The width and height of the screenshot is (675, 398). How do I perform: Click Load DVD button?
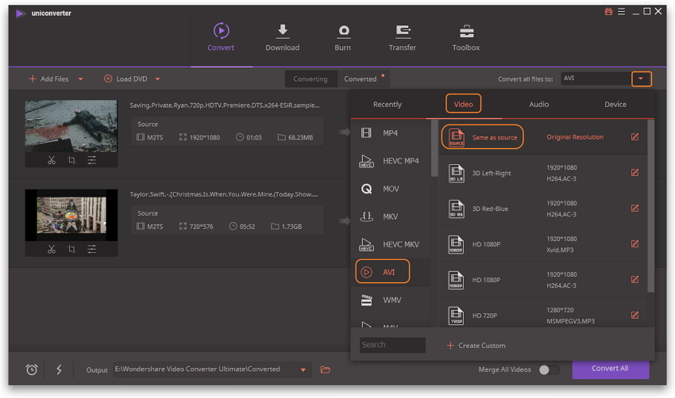[x=125, y=79]
